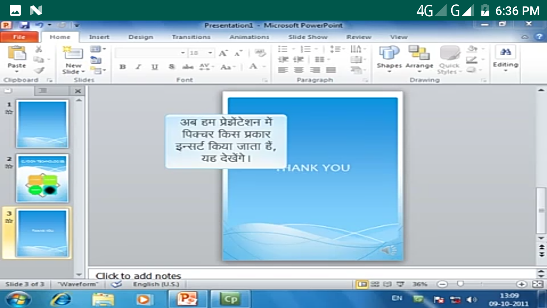This screenshot has width=547, height=308.
Task: Click Zoom in plus button
Action: coord(521,284)
